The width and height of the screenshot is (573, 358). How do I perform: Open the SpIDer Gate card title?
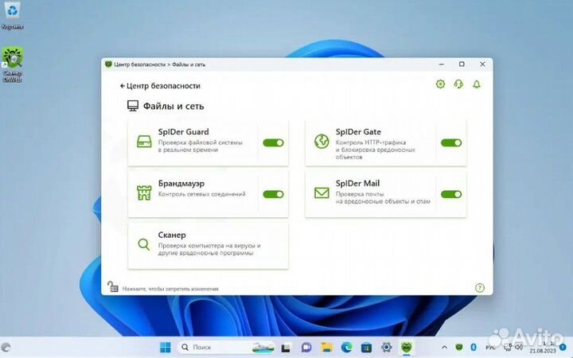(x=358, y=132)
